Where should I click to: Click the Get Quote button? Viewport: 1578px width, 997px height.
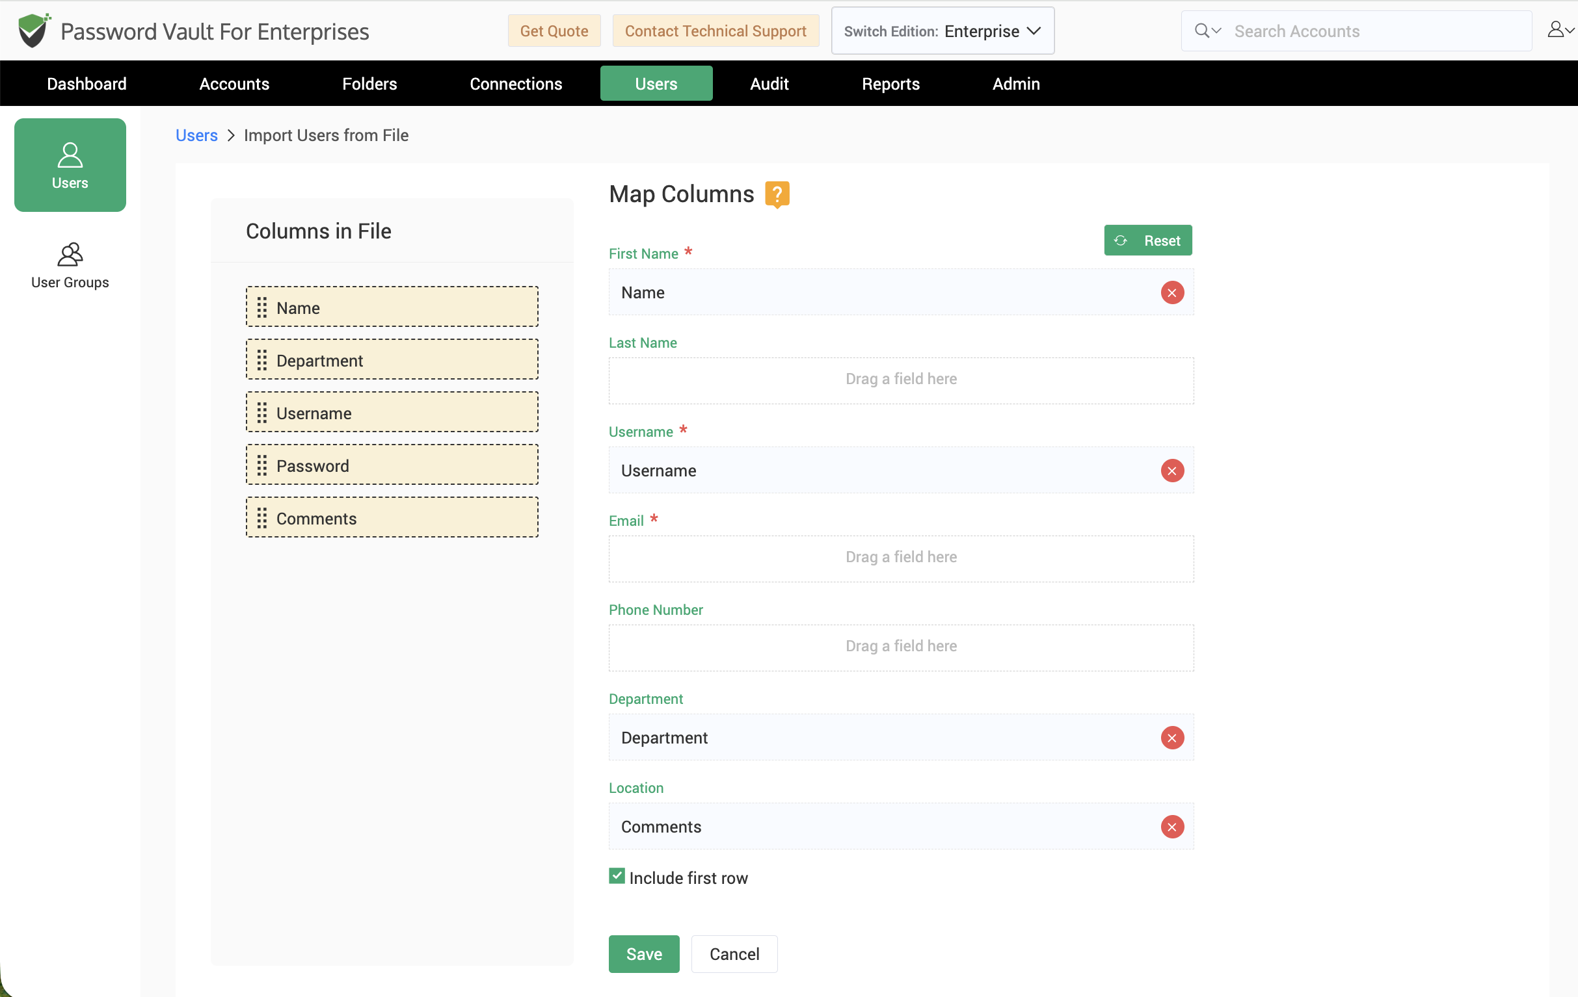pos(554,31)
